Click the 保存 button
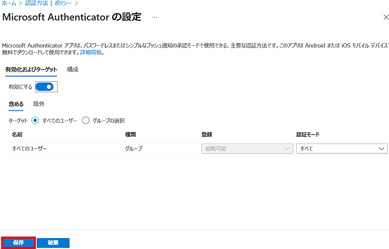Image resolution: width=389 pixels, height=249 pixels. pyautogui.click(x=18, y=243)
